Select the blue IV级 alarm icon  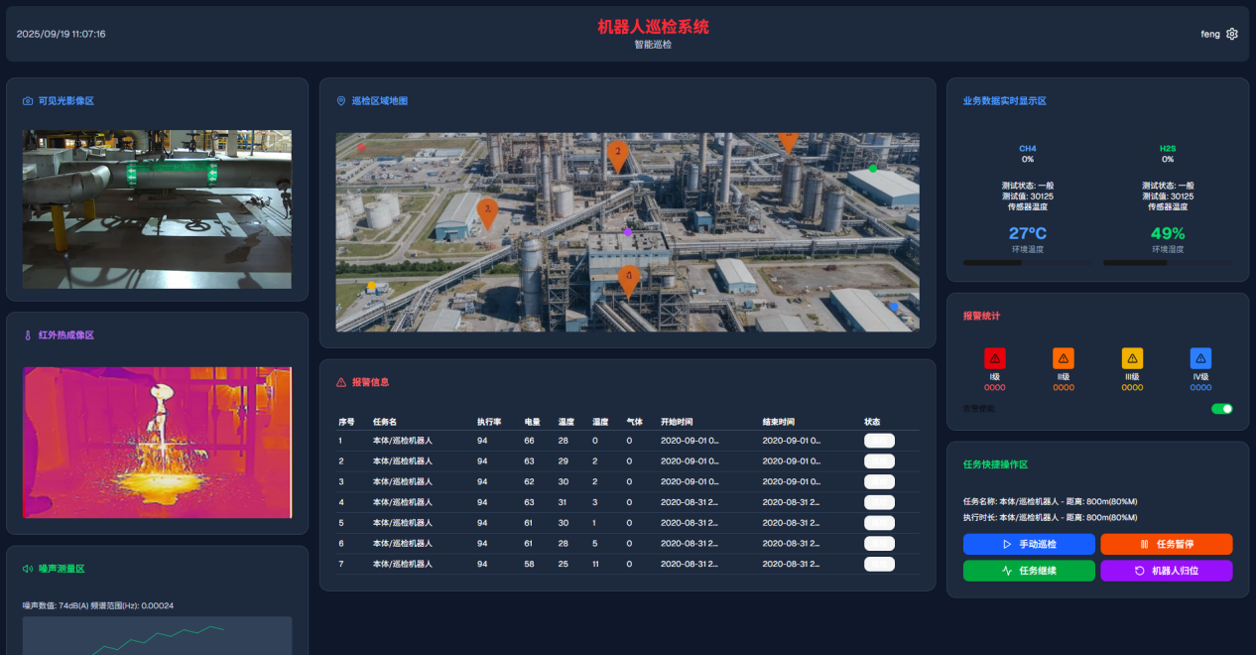tap(1200, 358)
